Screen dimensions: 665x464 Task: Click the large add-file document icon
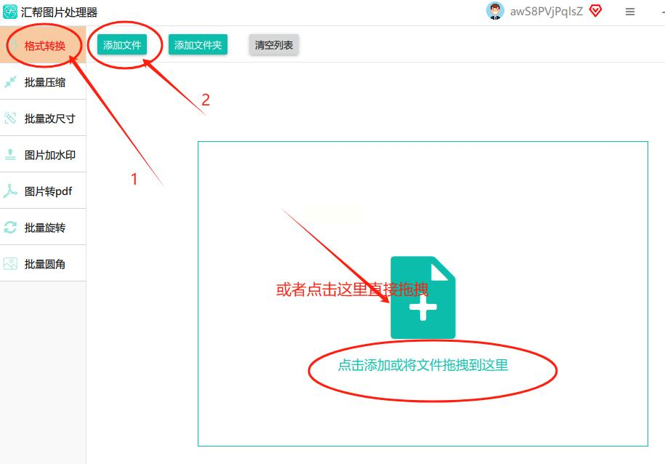pyautogui.click(x=423, y=297)
